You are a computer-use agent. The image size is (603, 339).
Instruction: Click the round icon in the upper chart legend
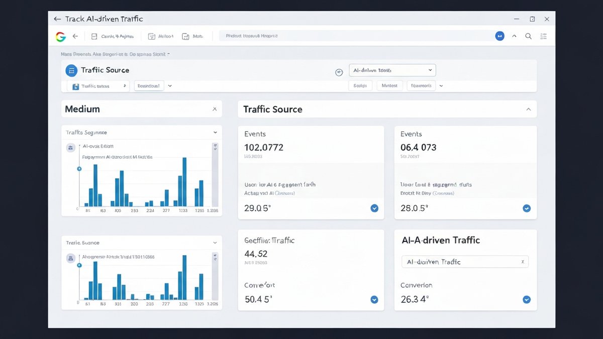click(x=70, y=148)
